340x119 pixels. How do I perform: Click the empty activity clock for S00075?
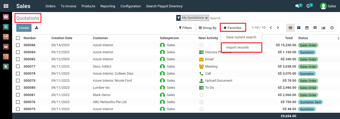[201, 109]
